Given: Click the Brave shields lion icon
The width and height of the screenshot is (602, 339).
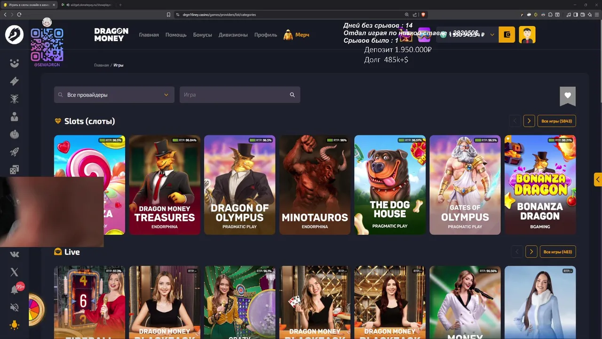Looking at the screenshot, I should point(423,15).
